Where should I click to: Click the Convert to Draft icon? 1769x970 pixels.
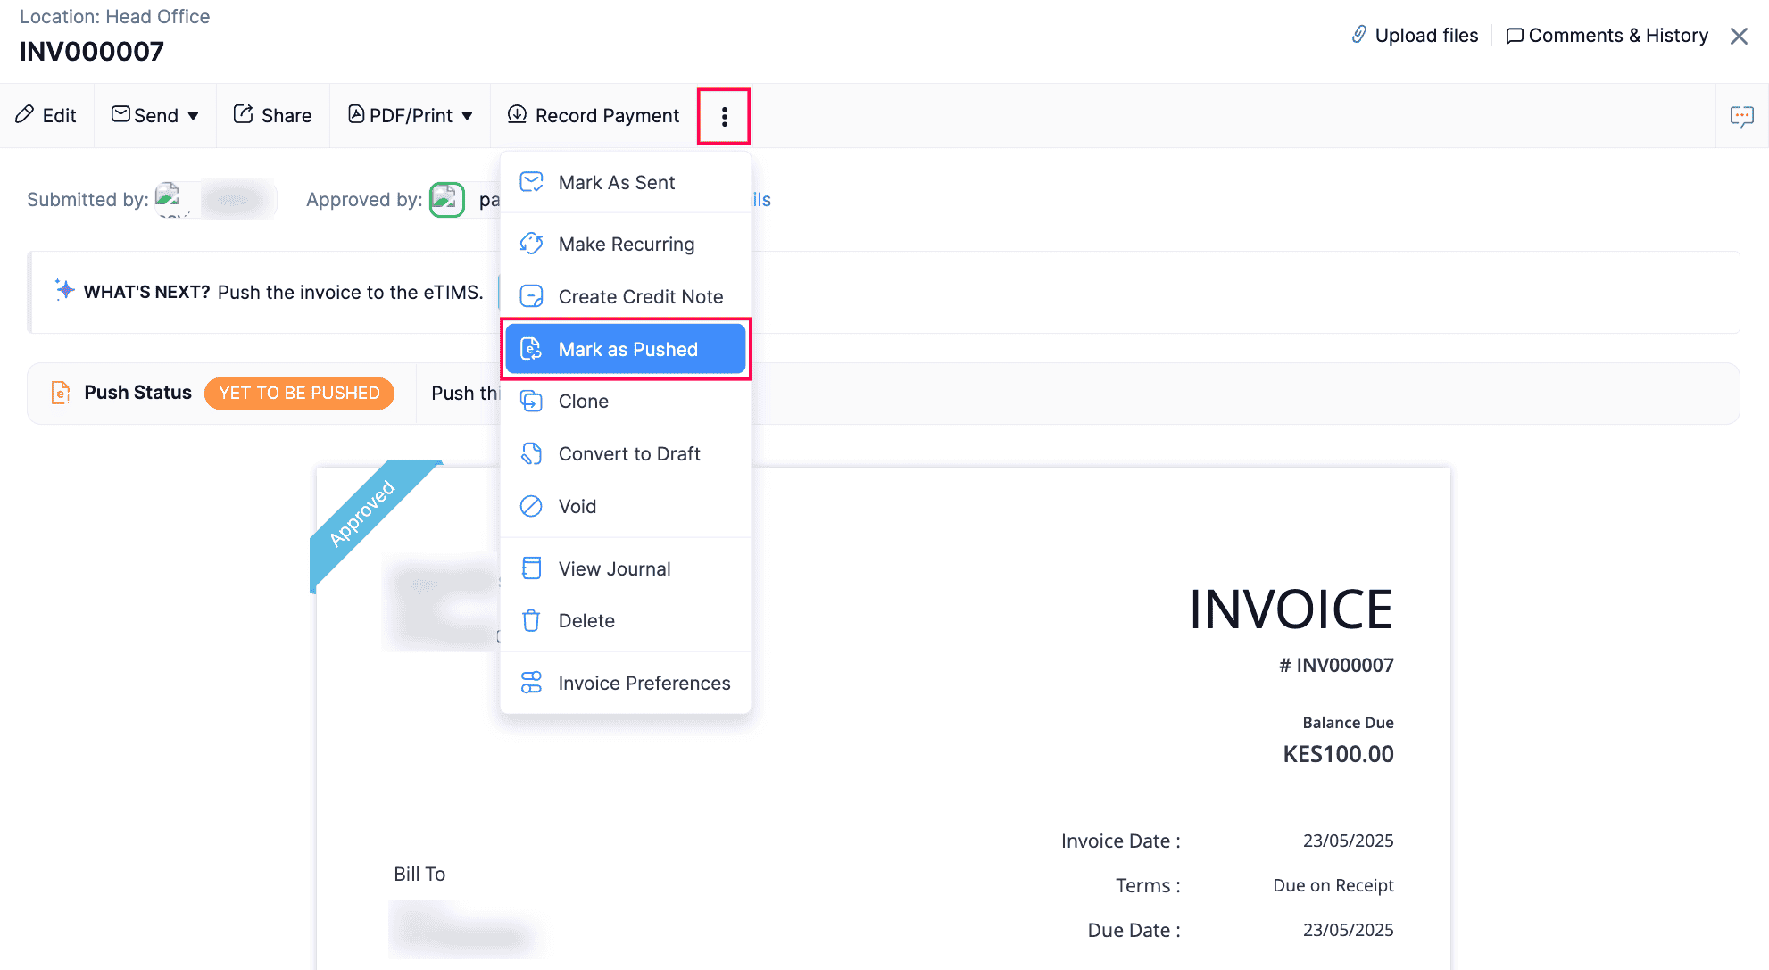coord(531,454)
